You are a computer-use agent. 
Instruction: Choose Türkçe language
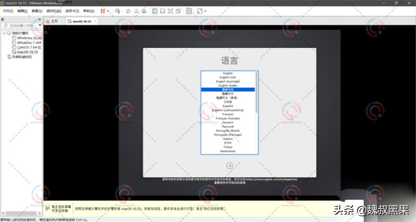(228, 147)
